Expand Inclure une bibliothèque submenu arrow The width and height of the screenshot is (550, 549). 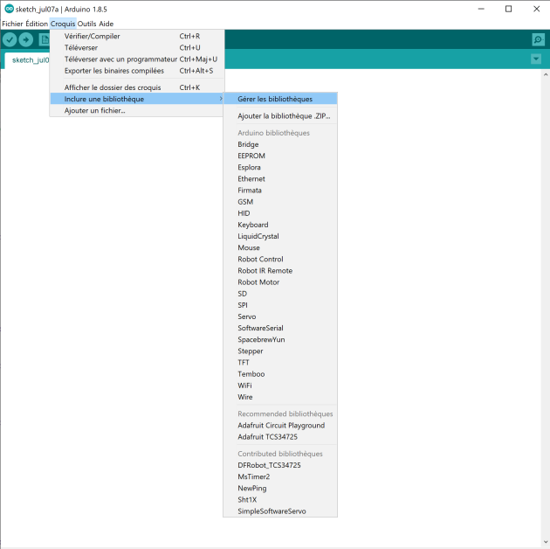221,99
